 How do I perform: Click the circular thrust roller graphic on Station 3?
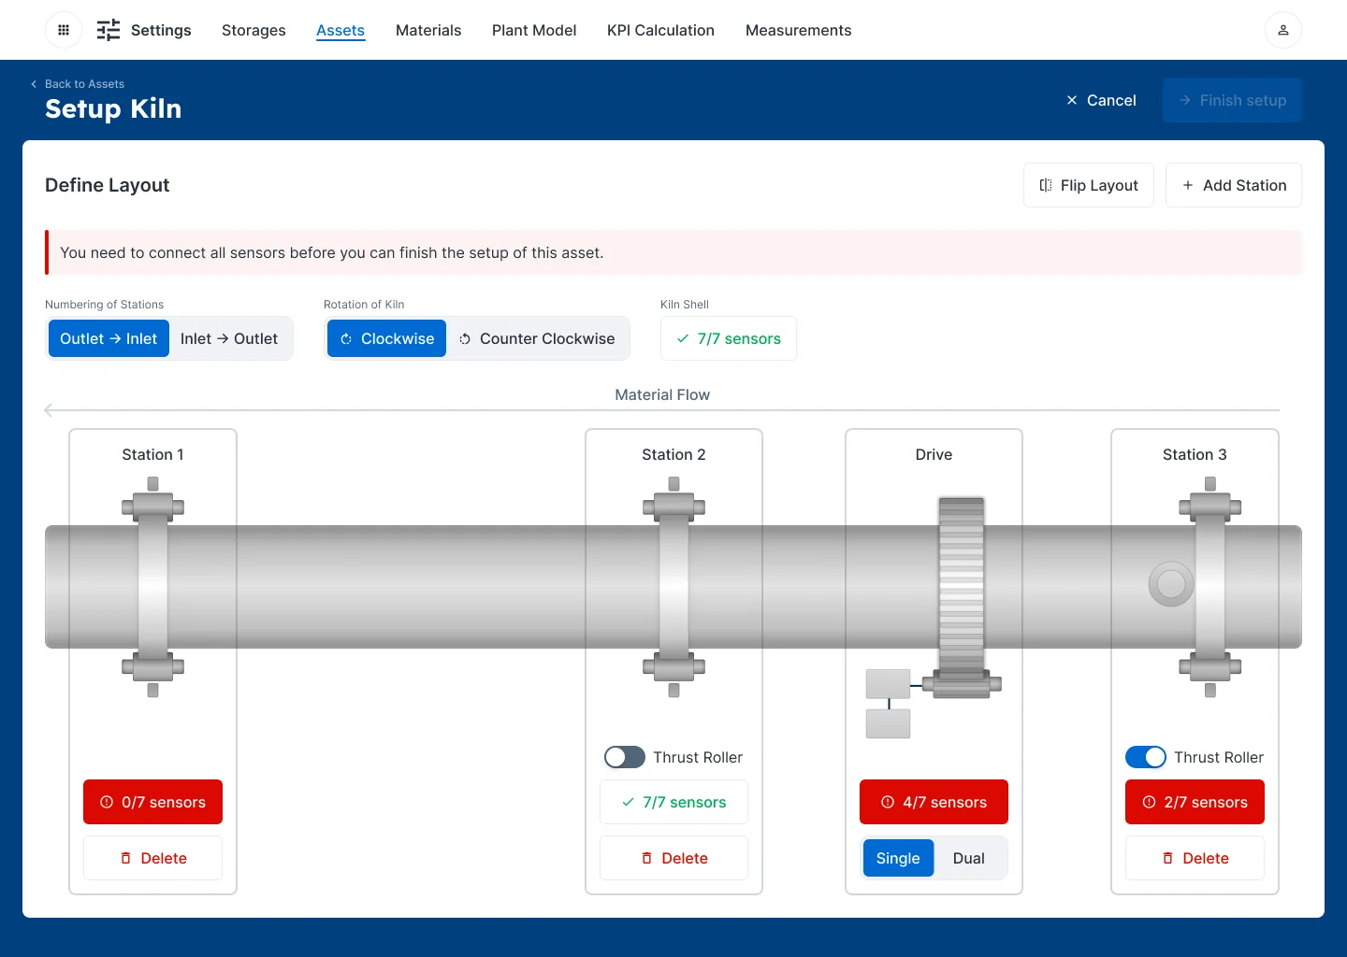coord(1171,584)
